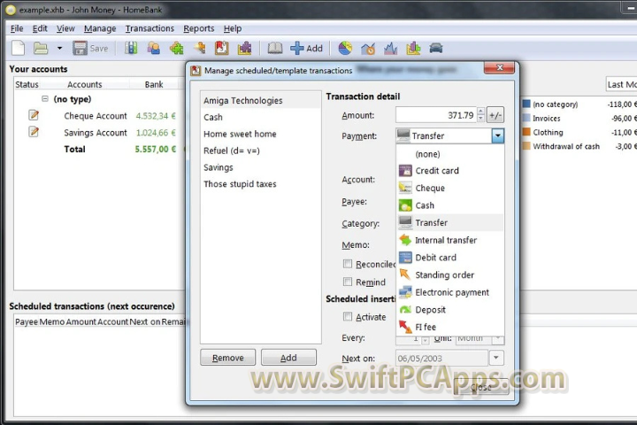Open the Last Month range dropdown
The width and height of the screenshot is (637, 425).
621,84
